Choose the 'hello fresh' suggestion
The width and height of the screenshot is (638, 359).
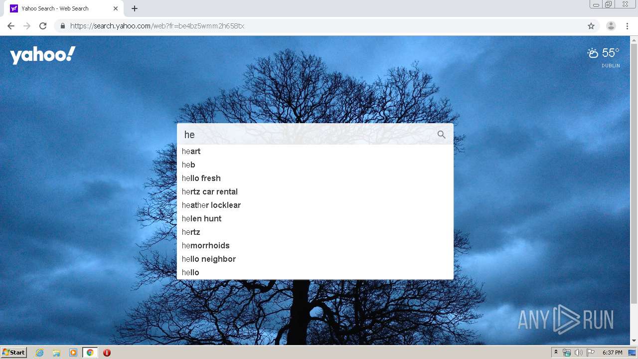[315, 179]
